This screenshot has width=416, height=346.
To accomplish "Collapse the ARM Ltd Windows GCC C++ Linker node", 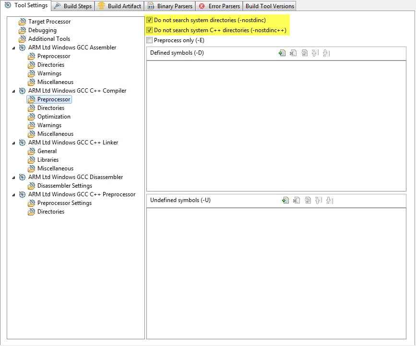I will click(13, 143).
